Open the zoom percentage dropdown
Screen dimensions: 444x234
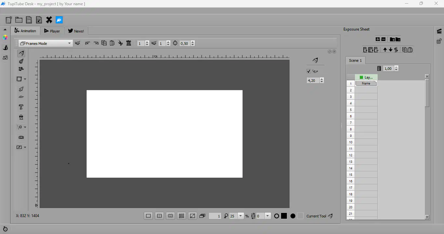tap(241, 216)
